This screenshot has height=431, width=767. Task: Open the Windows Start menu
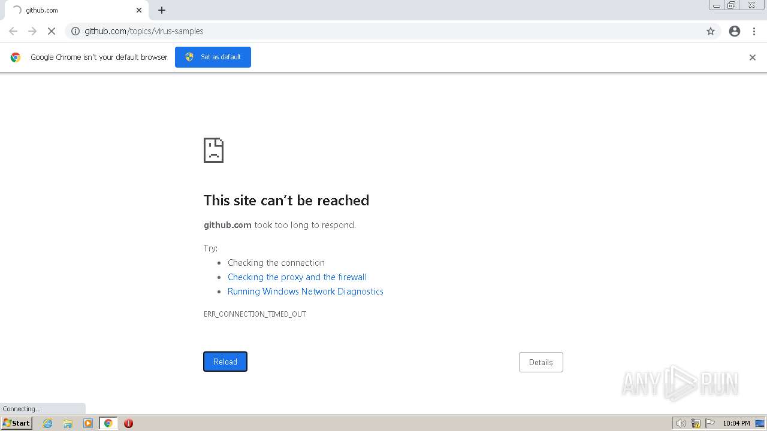pos(17,423)
